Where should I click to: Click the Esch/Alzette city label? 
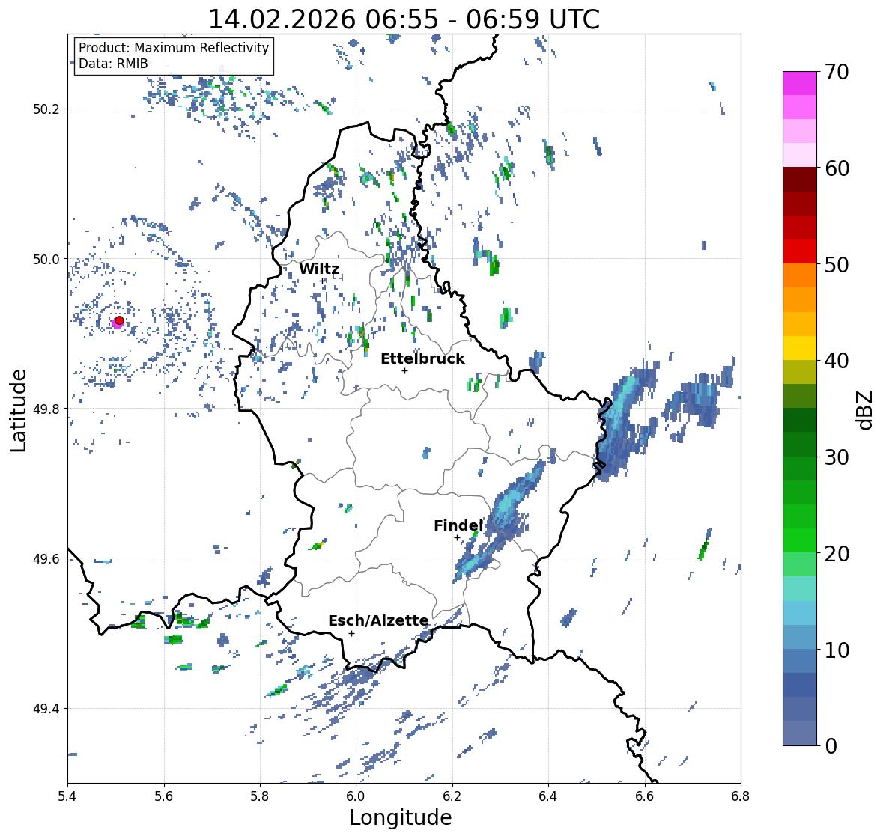pos(378,620)
